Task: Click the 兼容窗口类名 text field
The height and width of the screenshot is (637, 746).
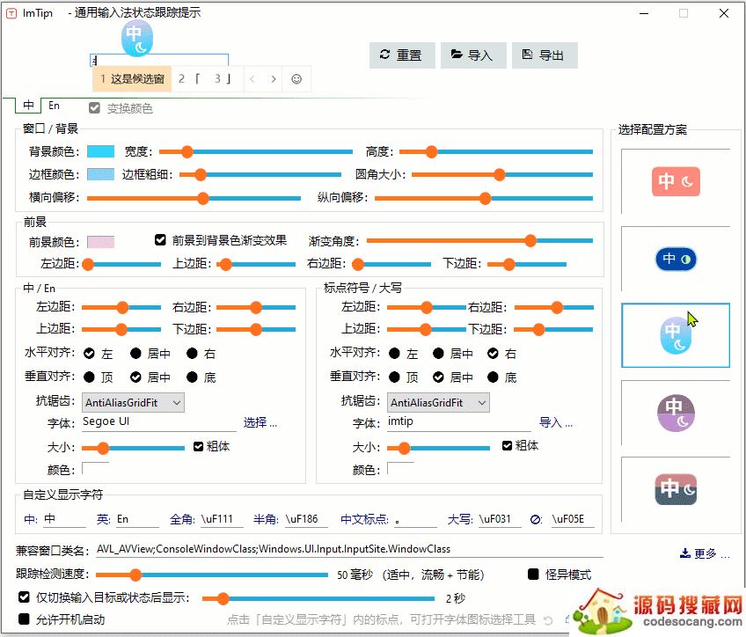Action: click(349, 549)
